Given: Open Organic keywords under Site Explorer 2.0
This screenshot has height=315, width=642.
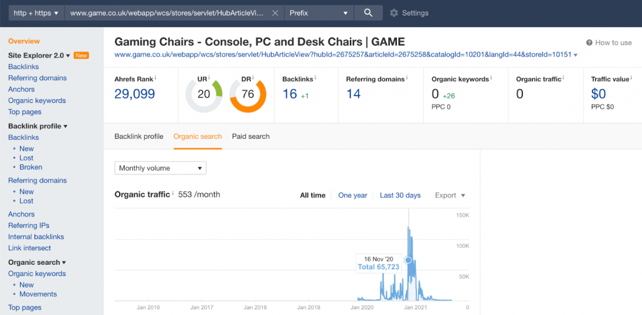Looking at the screenshot, I should click(37, 100).
